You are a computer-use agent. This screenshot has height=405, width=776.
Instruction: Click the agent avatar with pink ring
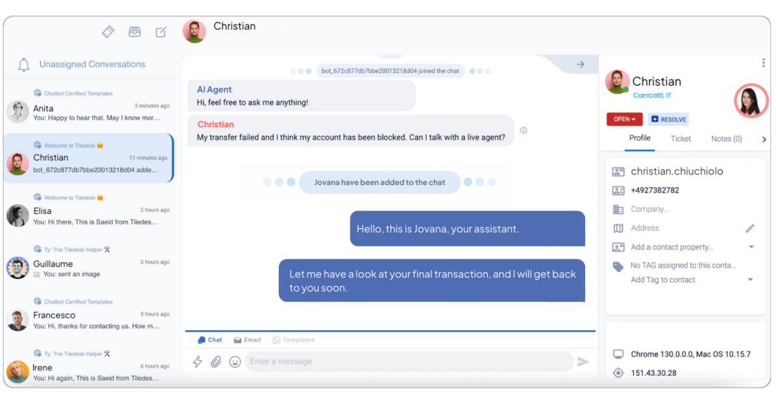point(752,101)
